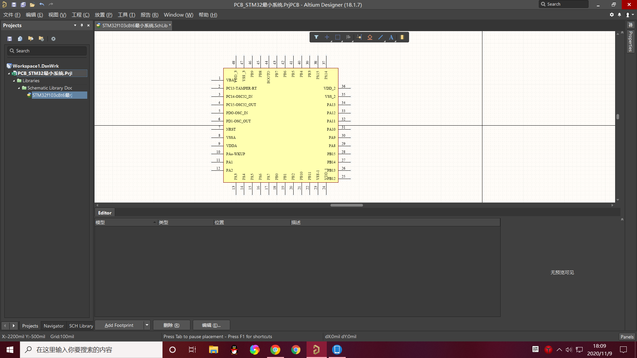This screenshot has height=358, width=637.
Task: Click the move objects cross icon
Action: [327, 37]
